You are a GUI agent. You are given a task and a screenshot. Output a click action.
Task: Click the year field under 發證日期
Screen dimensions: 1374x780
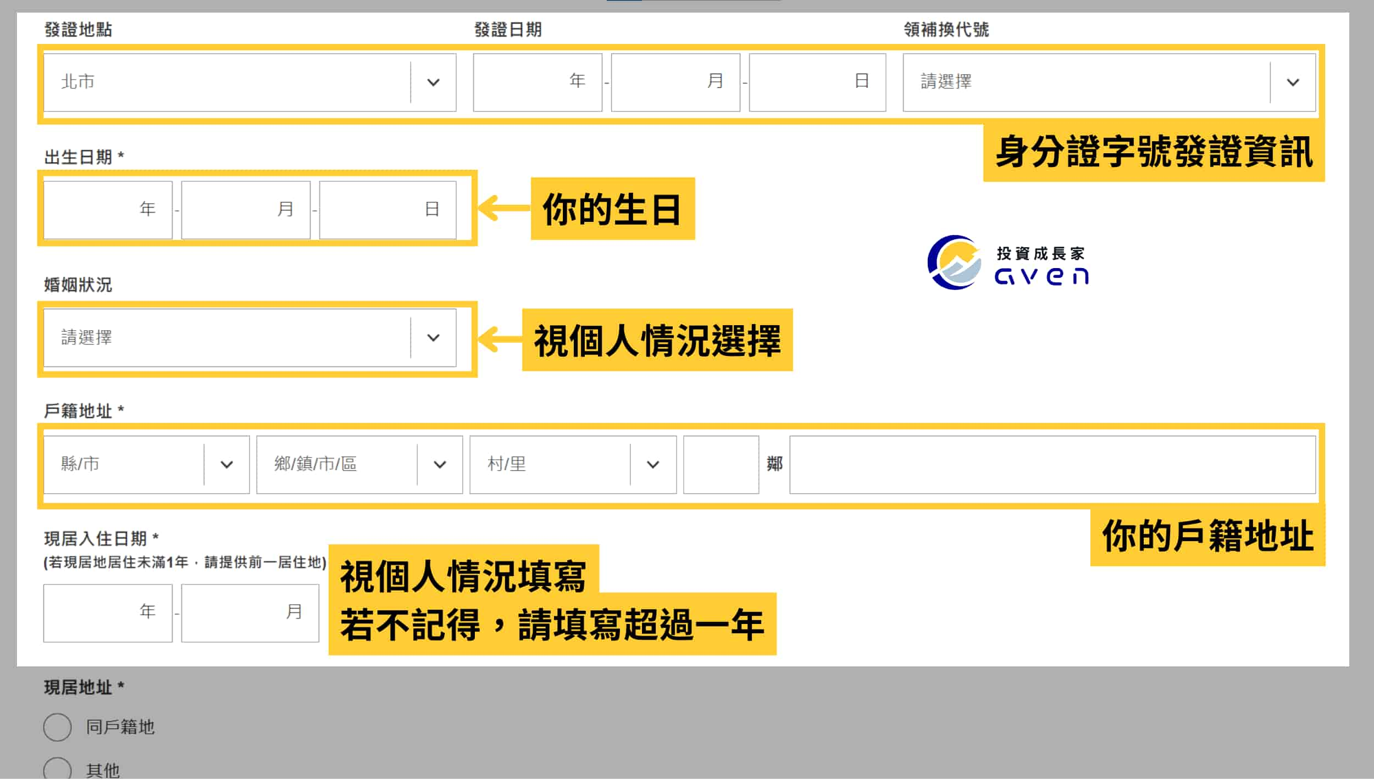tap(538, 82)
